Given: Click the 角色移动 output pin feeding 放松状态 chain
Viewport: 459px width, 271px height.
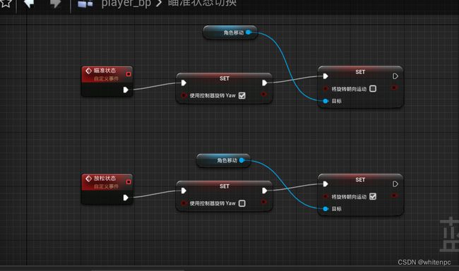Looking at the screenshot, I should 242,160.
